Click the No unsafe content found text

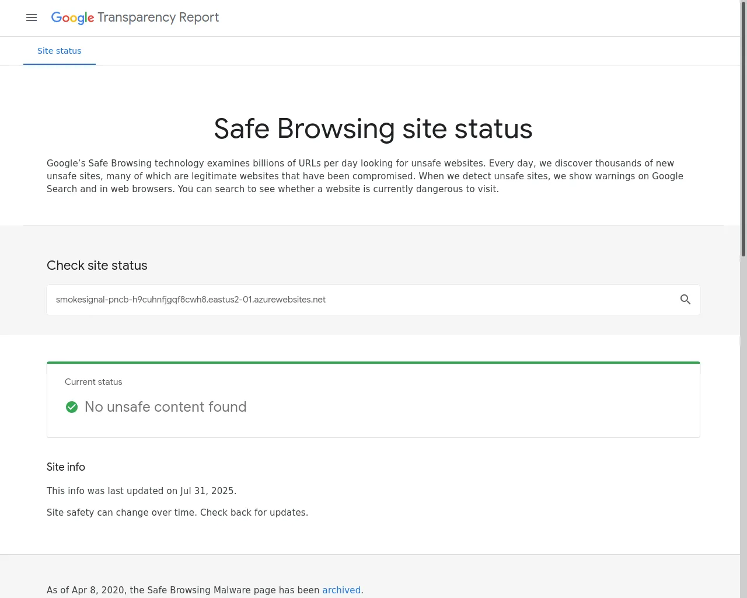coord(166,407)
